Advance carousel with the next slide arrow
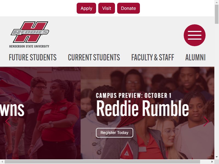Screen dimensions: 219x164 coord(206,121)
